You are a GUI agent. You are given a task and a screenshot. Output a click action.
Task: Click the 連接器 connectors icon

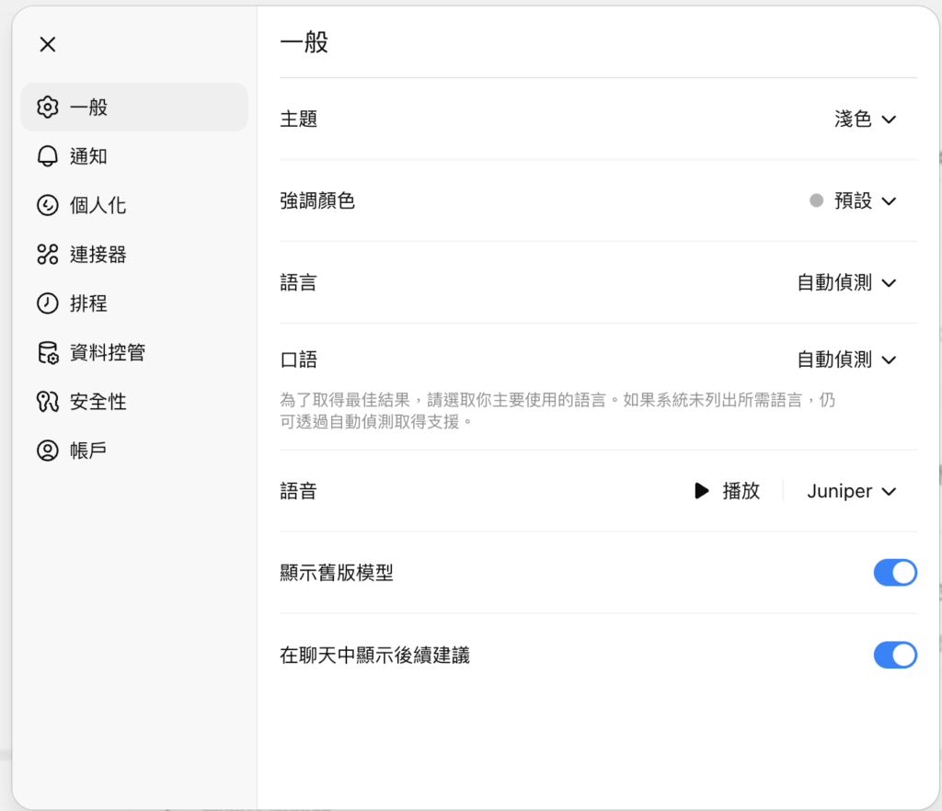click(47, 255)
